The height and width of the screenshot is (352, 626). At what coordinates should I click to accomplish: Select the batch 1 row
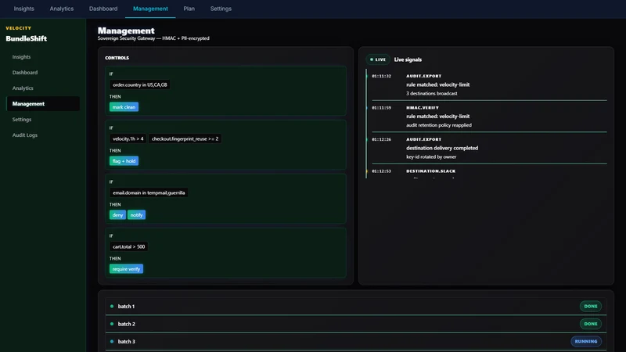[356, 306]
